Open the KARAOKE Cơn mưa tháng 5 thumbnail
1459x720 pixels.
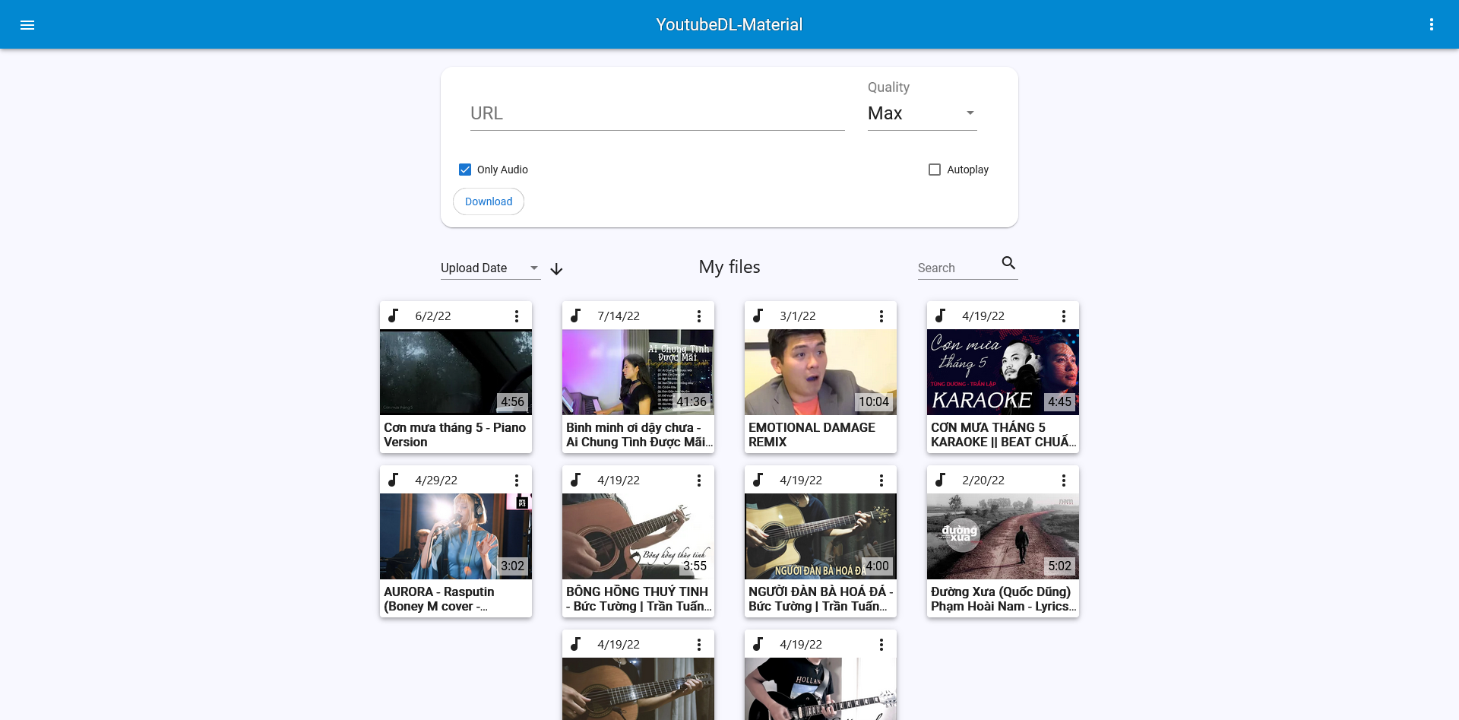point(1003,372)
